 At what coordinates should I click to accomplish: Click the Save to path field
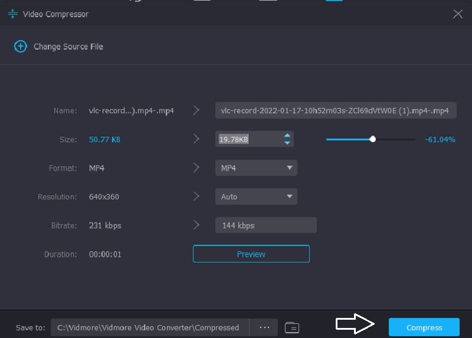coord(150,327)
